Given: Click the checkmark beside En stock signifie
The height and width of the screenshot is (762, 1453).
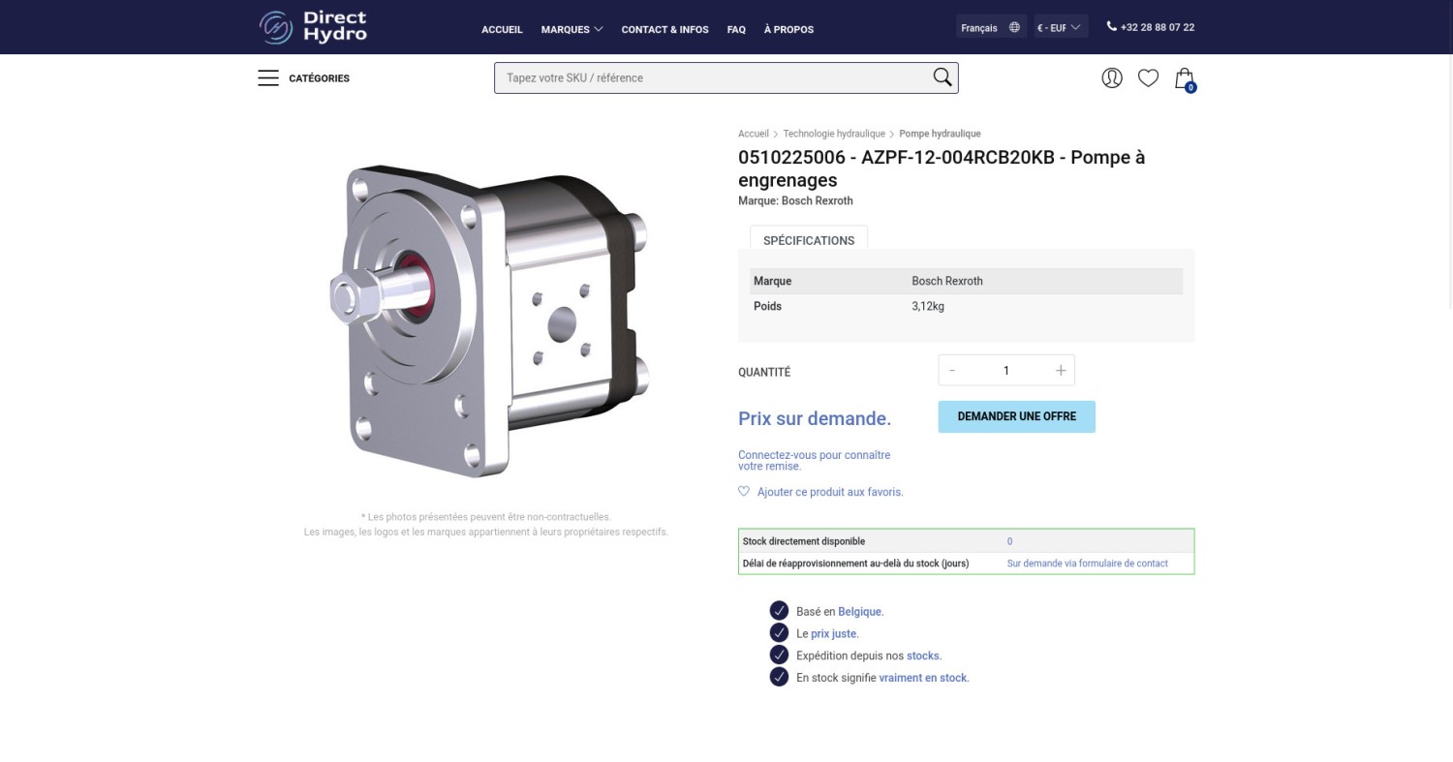Looking at the screenshot, I should tap(779, 677).
